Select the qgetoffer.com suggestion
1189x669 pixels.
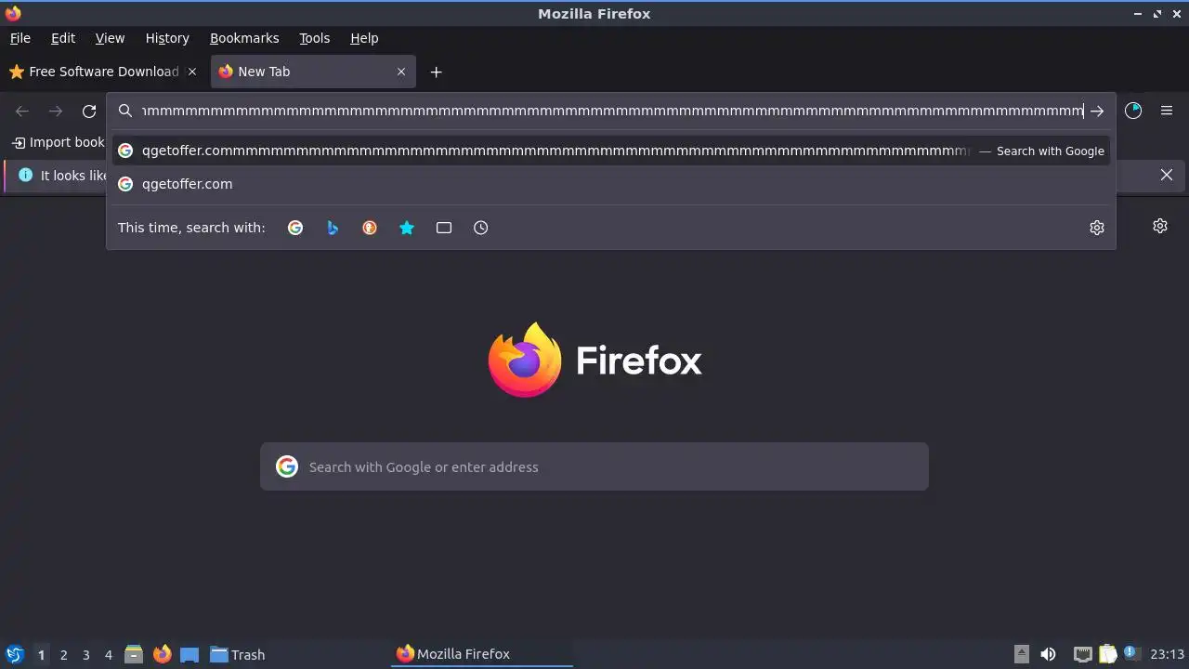[611, 184]
